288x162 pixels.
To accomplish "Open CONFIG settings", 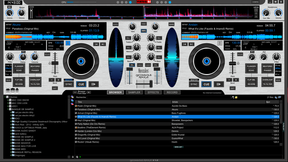I will click(x=255, y=2).
